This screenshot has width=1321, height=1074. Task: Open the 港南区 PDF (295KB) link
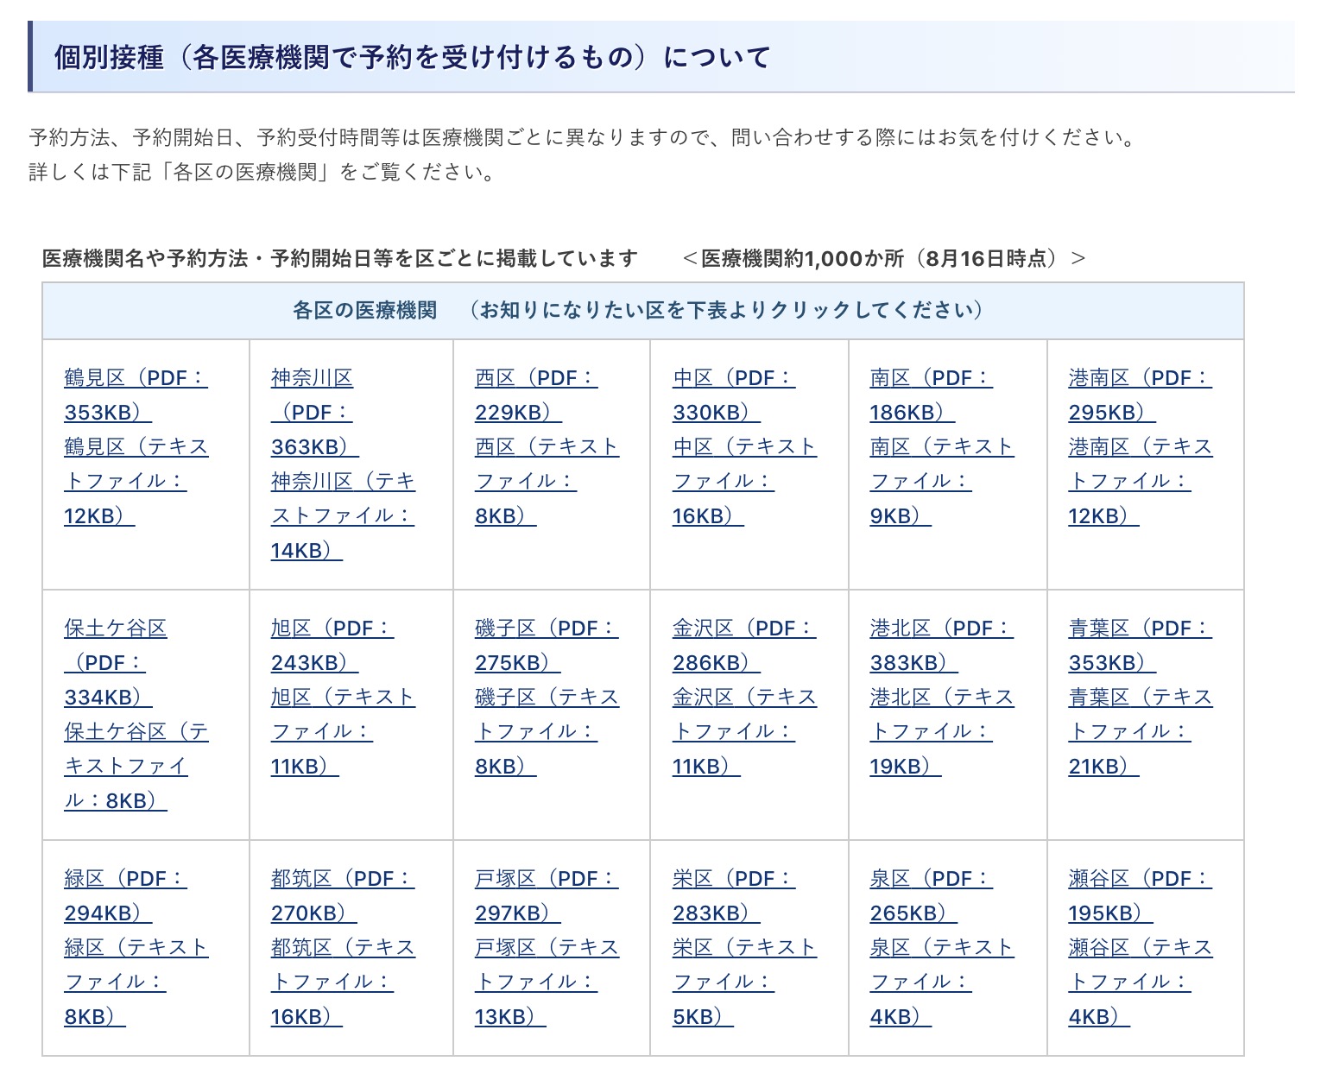click(x=1140, y=395)
